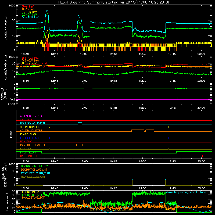This screenshot has width=215, height=215.
Task: Select the NON_SOLAR_EVENT flag label
Action: tap(33, 123)
